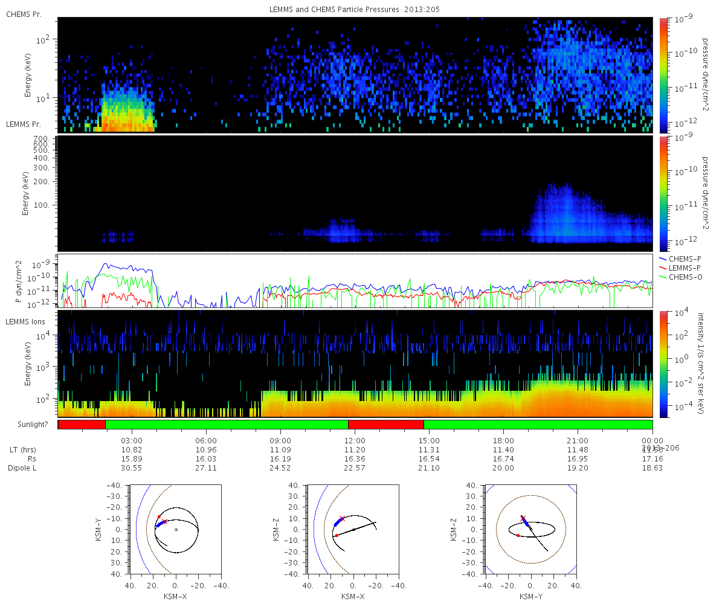Select the Rs value 15.89
This screenshot has height=604, width=725.
[x=132, y=459]
